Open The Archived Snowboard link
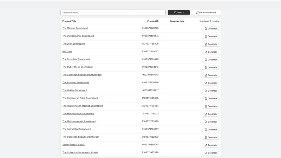 (x=76, y=83)
